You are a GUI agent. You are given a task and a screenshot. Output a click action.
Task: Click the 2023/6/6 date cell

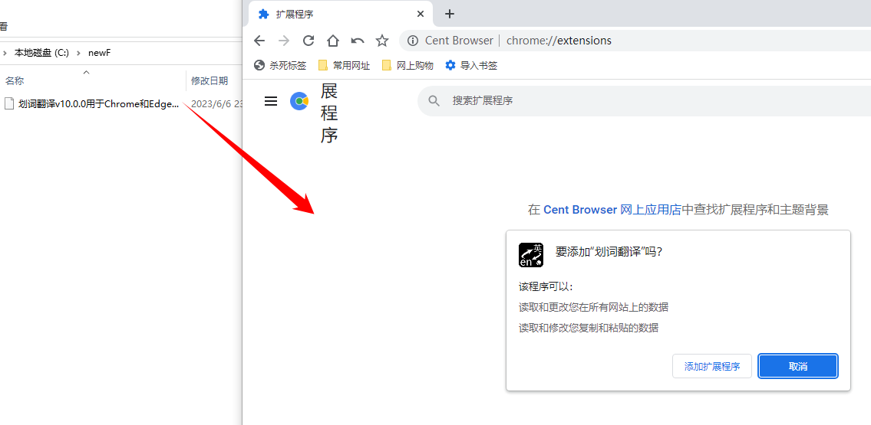point(216,103)
